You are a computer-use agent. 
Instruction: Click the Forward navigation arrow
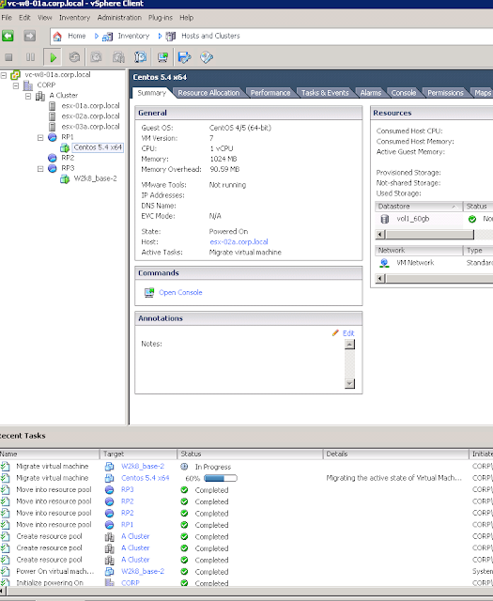coord(30,36)
